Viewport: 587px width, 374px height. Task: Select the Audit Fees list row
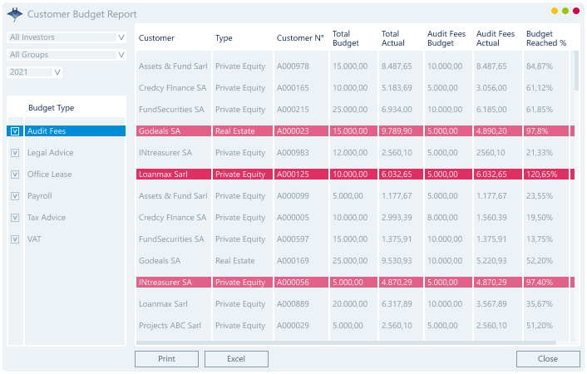point(67,131)
